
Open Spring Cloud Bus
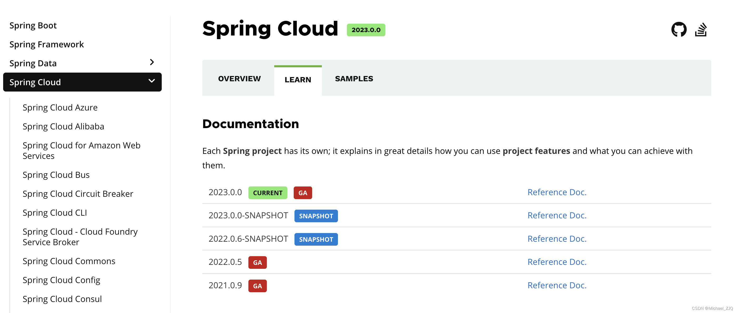pyautogui.click(x=56, y=175)
